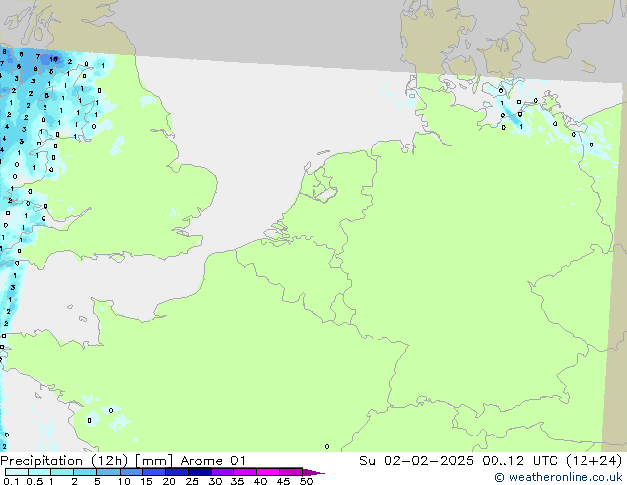
Task: Click the legend label '20'
Action: coord(169,481)
